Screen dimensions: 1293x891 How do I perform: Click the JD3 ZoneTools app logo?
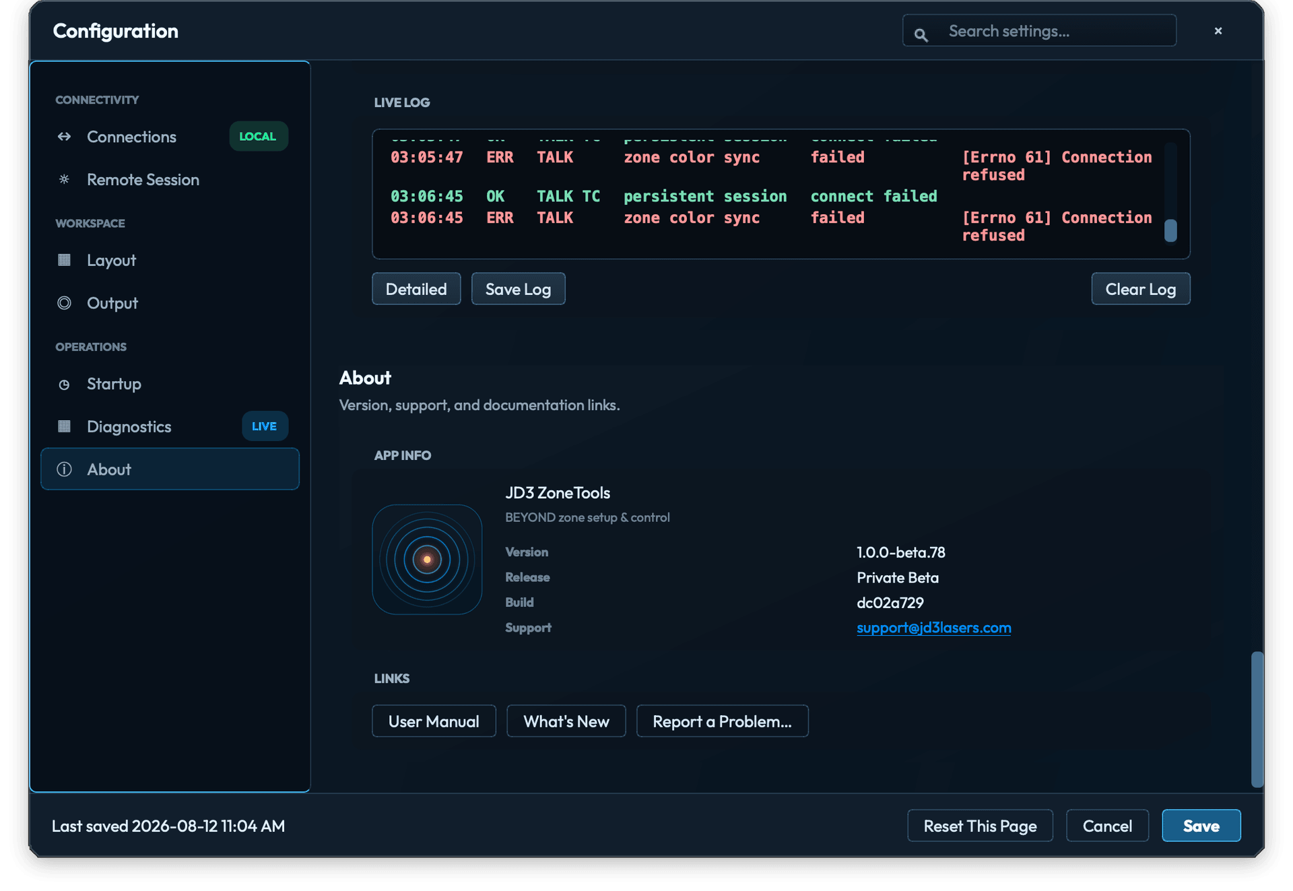(x=427, y=559)
